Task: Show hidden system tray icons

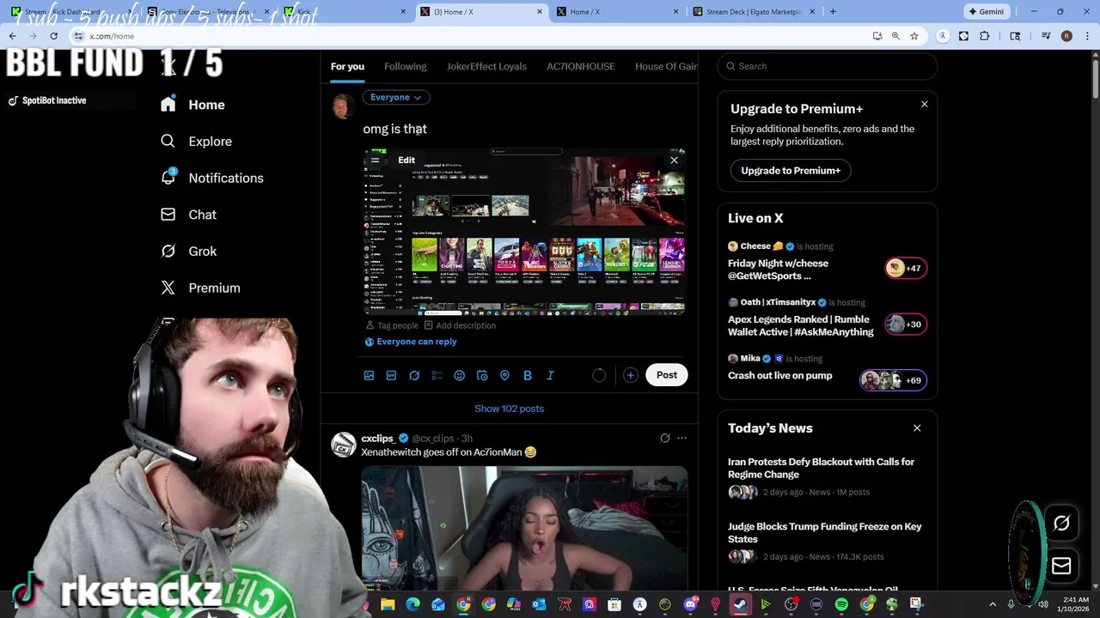Action: coord(993,604)
